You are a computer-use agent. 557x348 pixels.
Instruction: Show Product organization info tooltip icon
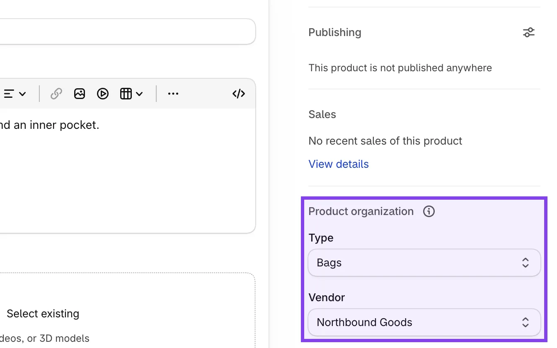pos(429,211)
